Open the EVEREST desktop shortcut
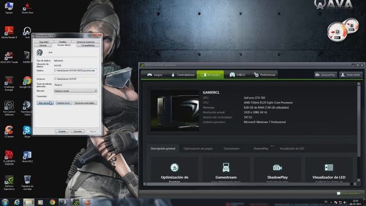The image size is (366, 206). [27, 57]
